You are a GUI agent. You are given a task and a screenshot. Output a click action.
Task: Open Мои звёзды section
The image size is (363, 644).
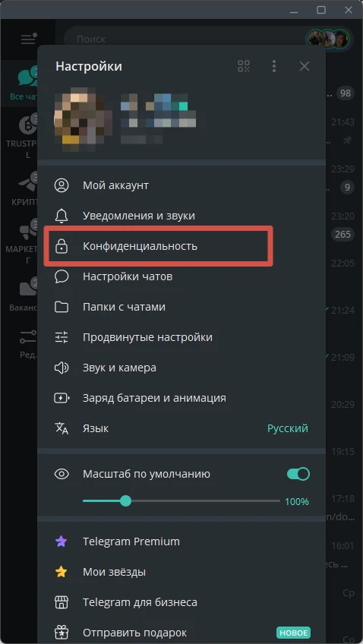tap(181, 572)
